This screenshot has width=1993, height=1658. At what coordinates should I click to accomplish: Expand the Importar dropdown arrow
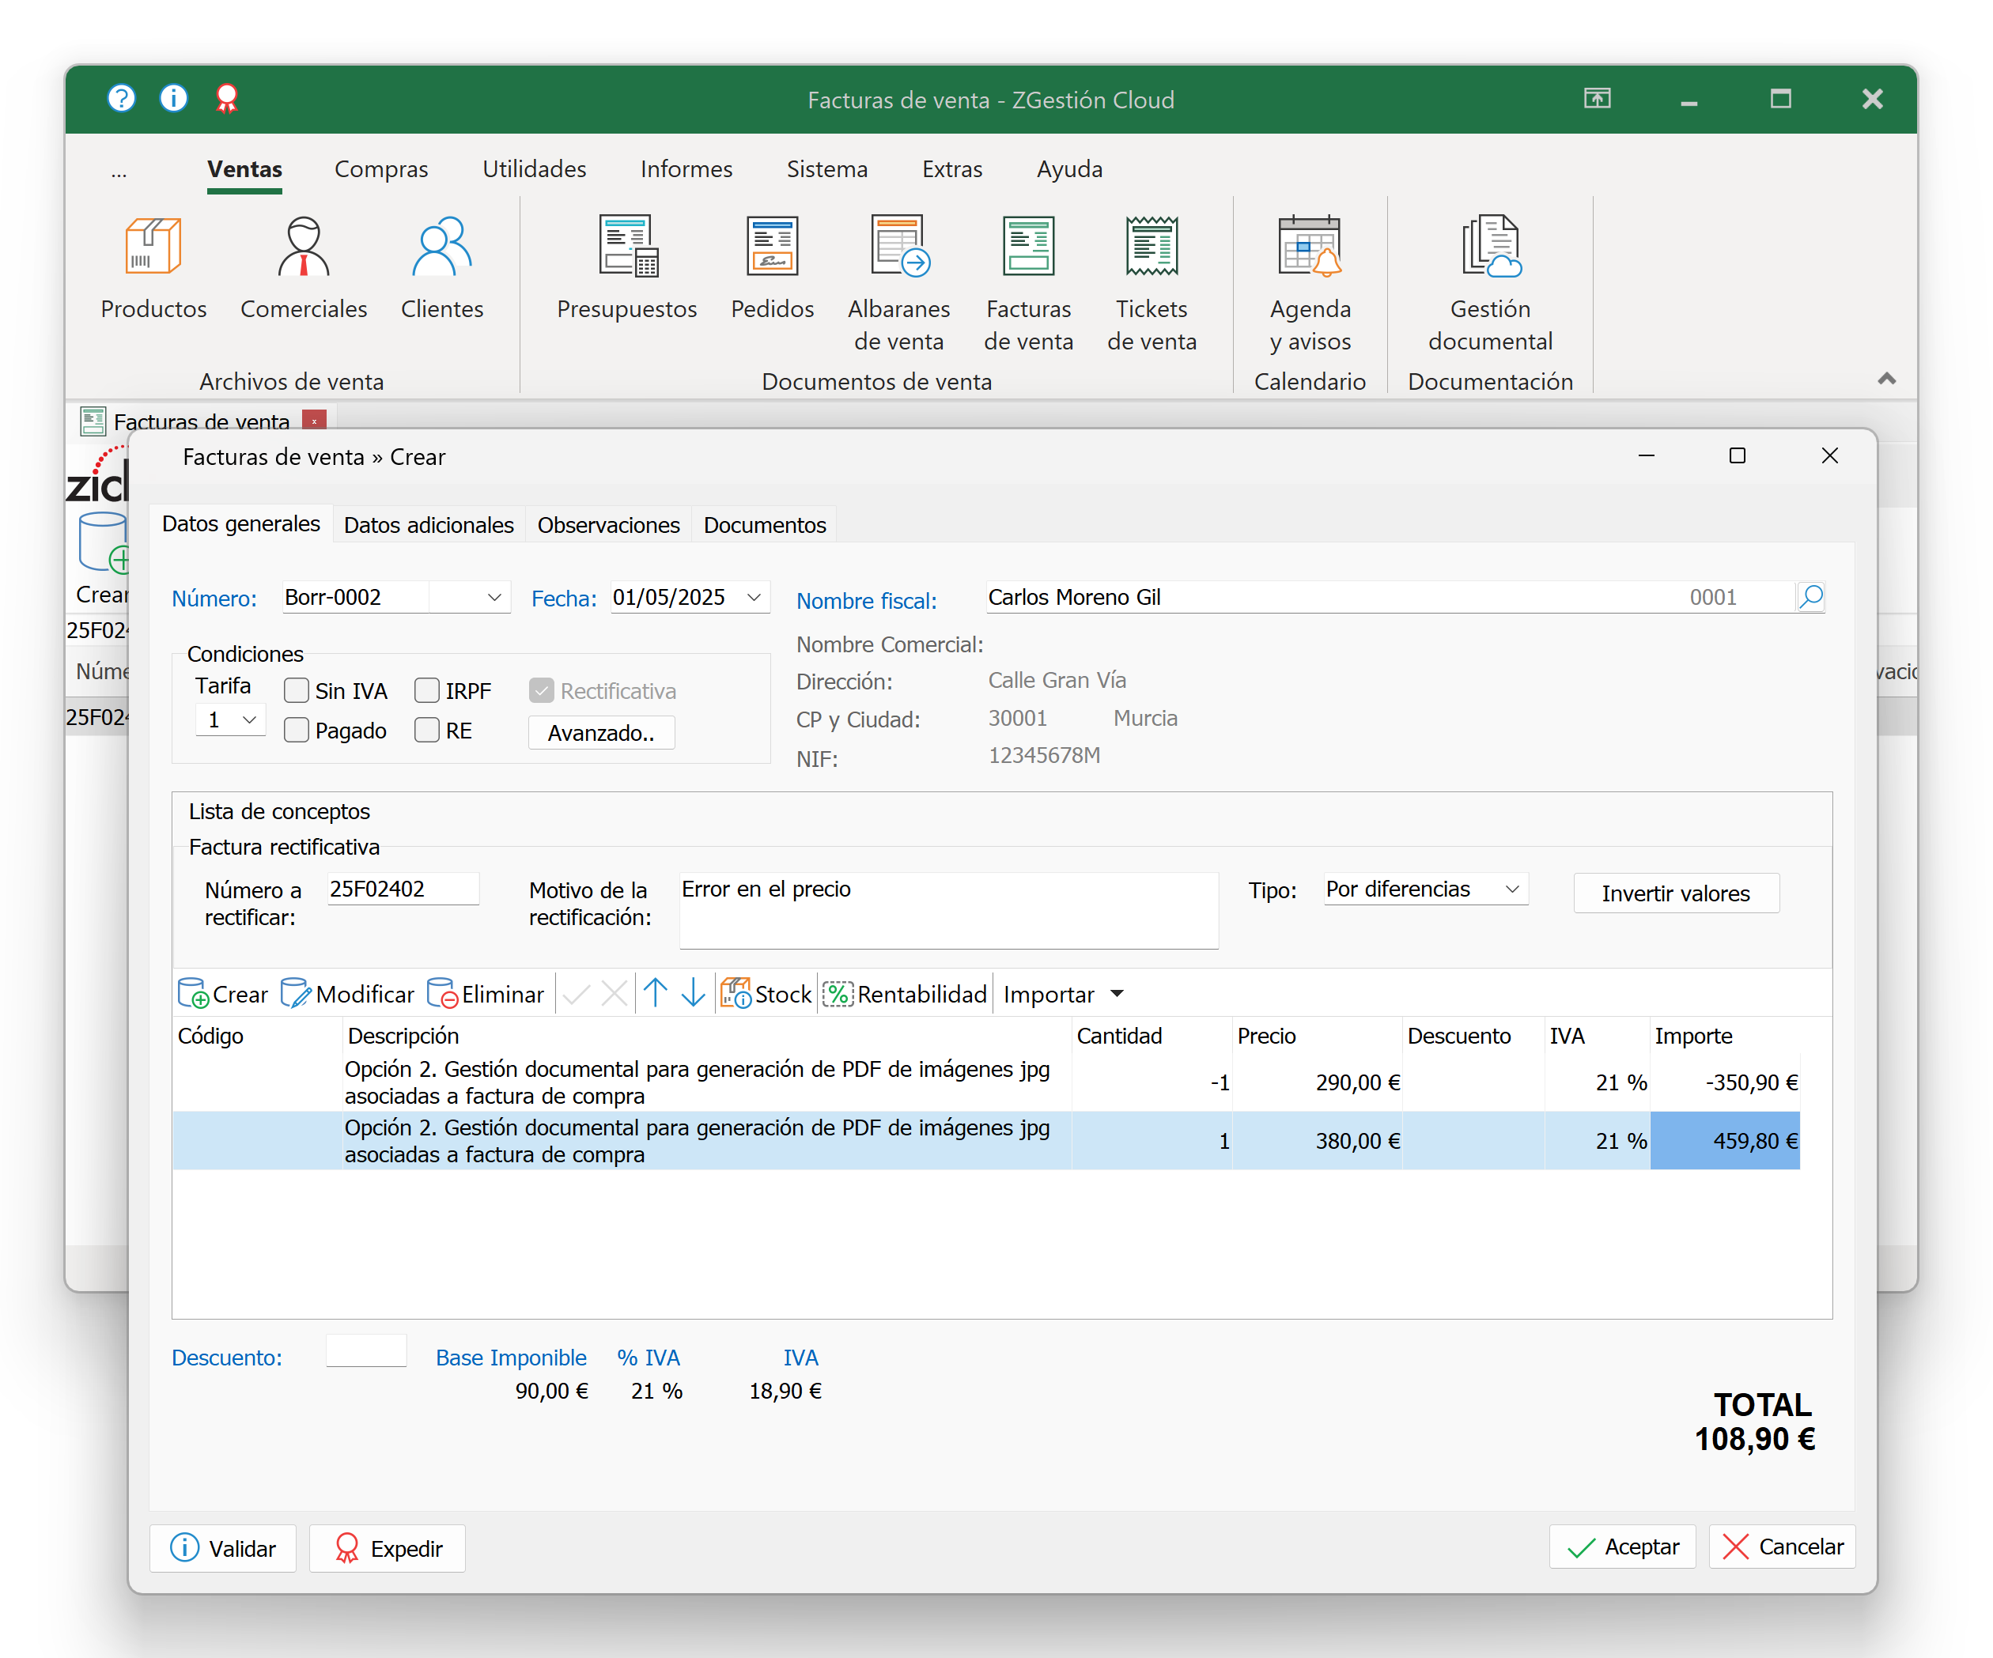[1117, 994]
